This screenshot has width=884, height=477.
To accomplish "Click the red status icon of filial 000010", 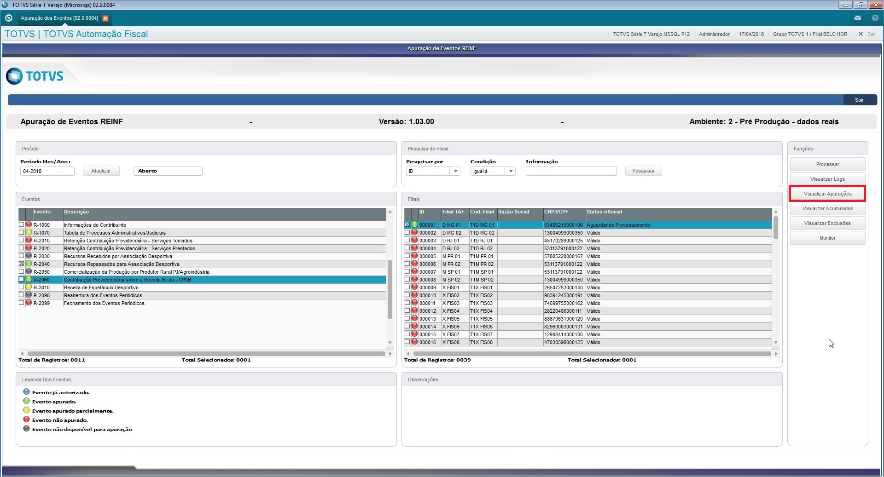I will pos(414,295).
